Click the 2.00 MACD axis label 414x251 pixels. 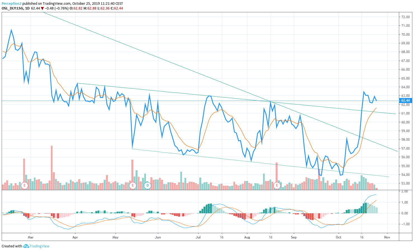[x=404, y=191]
